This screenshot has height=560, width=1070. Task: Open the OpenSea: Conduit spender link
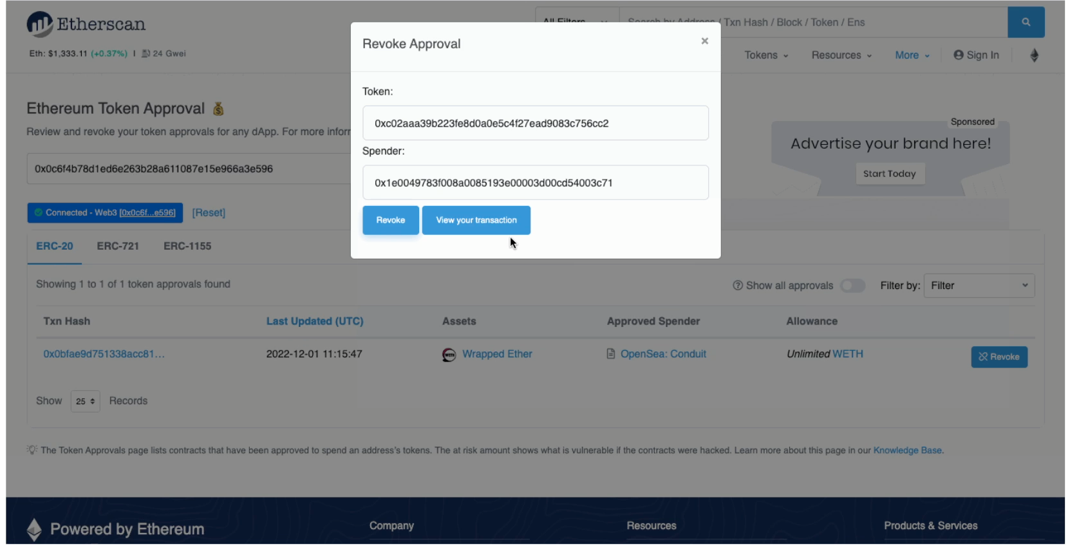[x=663, y=354]
